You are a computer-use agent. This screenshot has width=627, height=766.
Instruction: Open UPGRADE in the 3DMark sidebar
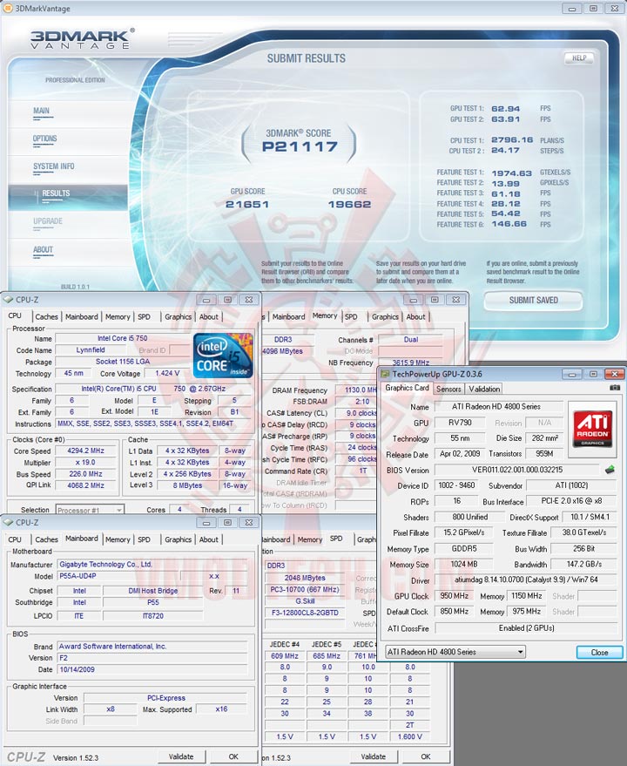[47, 221]
